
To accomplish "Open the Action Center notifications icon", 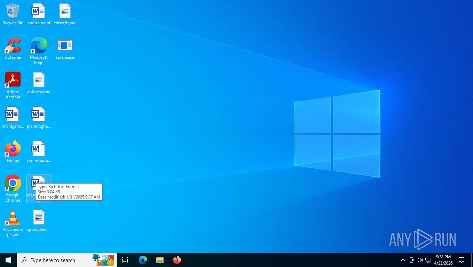I will 462,260.
